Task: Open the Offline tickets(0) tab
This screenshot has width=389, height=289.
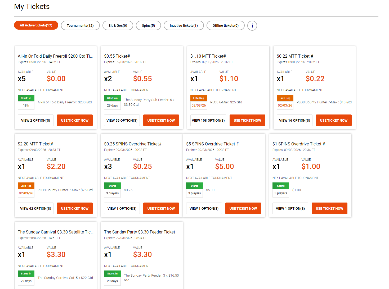Action: click(x=225, y=26)
